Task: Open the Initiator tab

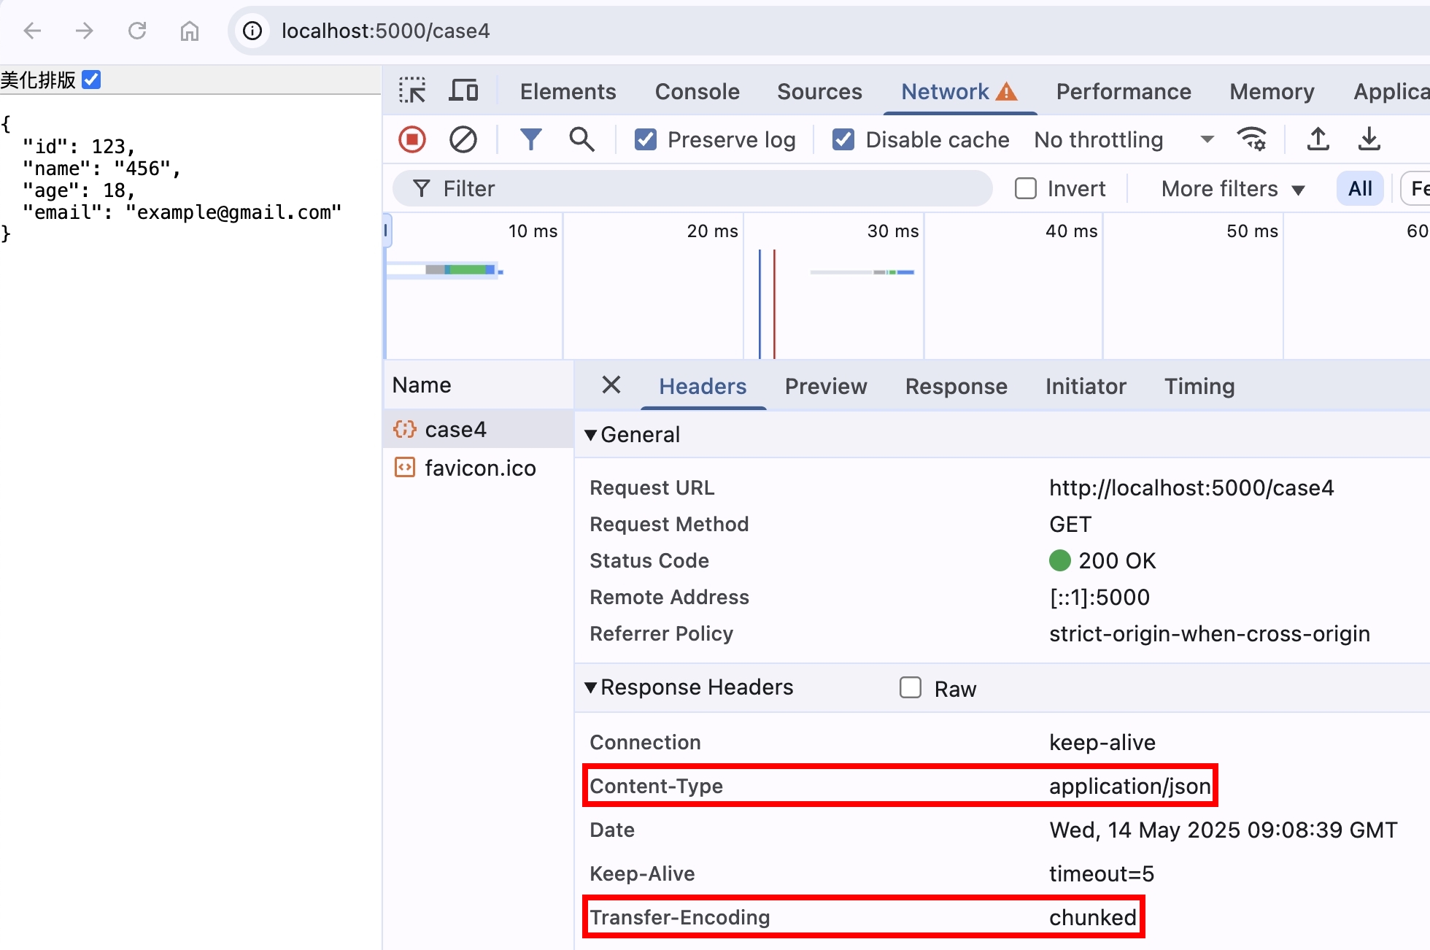Action: pos(1086,386)
